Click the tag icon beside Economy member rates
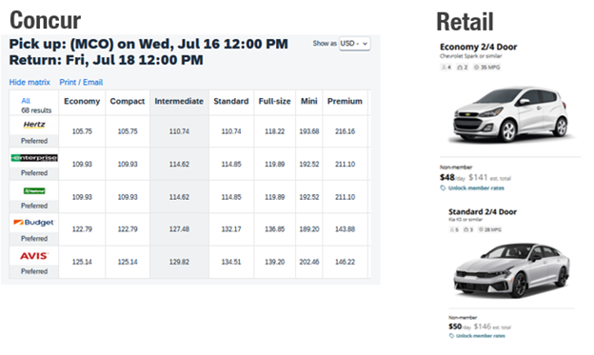The height and width of the screenshot is (355, 594). pos(443,188)
